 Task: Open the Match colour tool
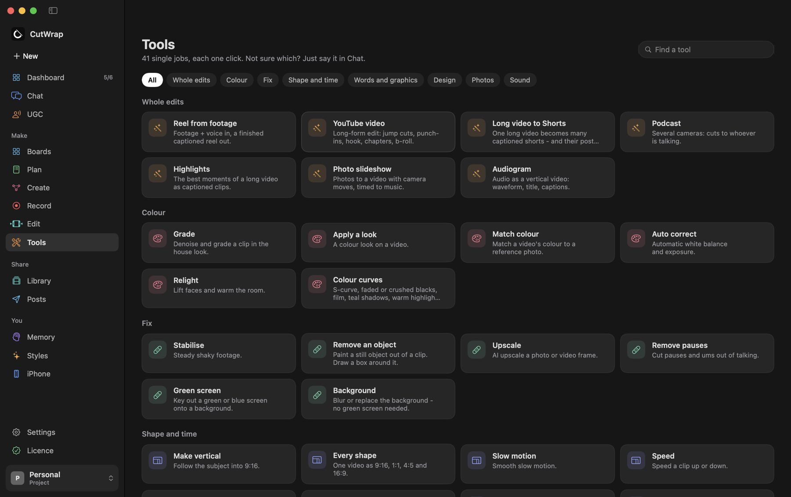click(x=537, y=243)
